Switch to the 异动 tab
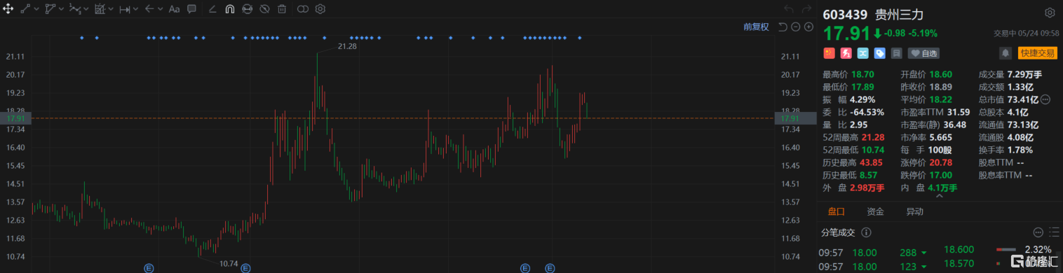Screen dimensions: 1063x273 pos(914,211)
